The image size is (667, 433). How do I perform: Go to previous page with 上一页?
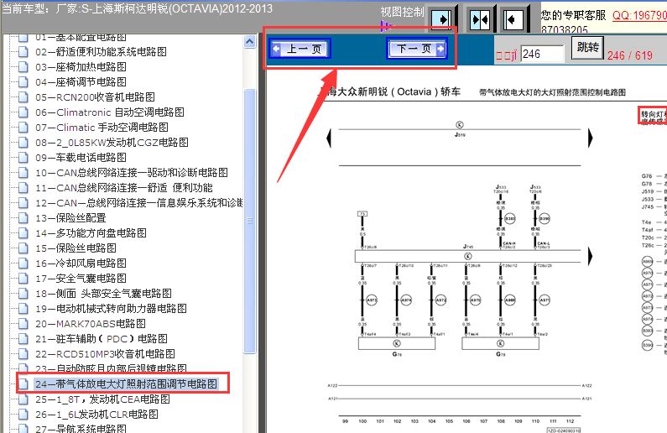[x=300, y=49]
